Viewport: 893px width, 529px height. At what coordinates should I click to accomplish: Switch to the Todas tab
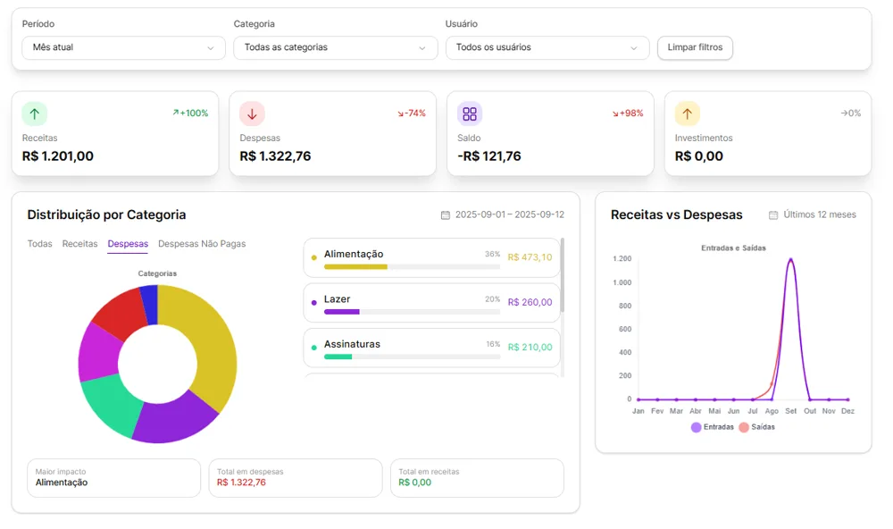[x=40, y=244]
